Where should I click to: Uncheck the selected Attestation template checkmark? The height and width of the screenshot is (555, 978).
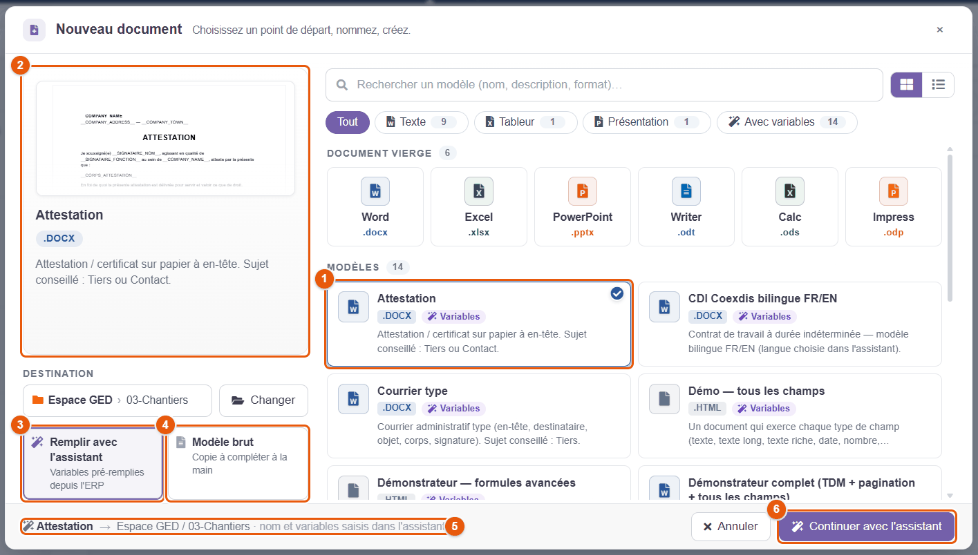[617, 294]
